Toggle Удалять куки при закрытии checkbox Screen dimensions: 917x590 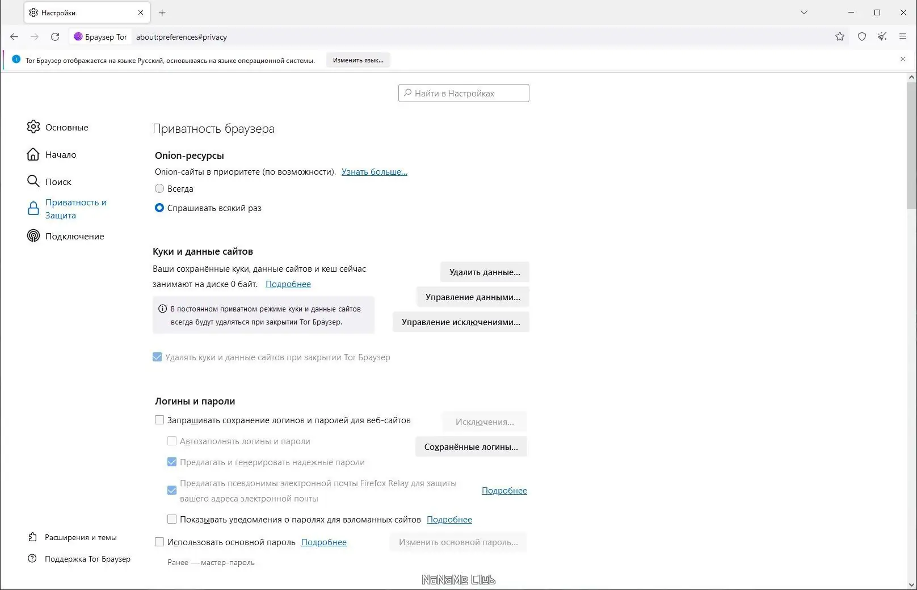[157, 357]
